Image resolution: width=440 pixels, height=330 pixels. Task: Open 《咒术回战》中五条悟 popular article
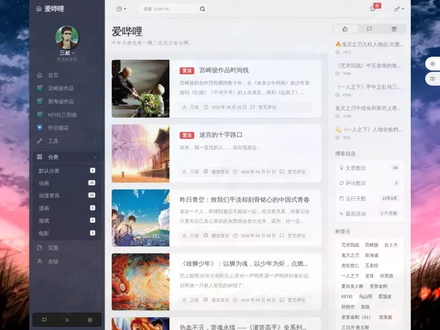[x=369, y=65]
